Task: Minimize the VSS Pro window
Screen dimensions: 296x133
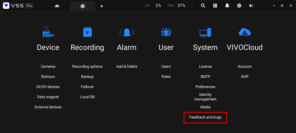Action: pyautogui.click(x=274, y=6)
